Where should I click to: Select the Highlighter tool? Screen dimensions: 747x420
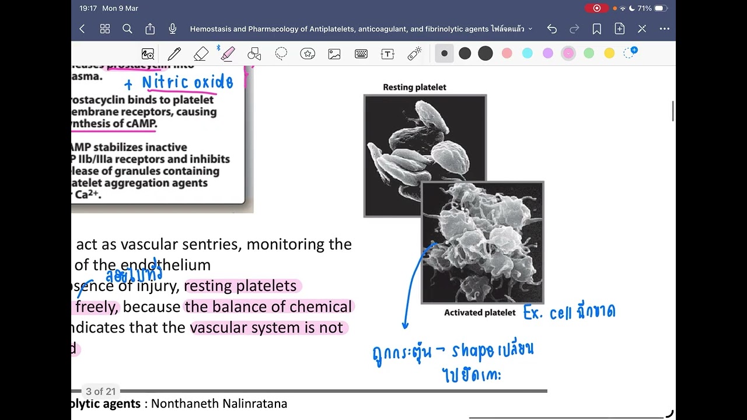coord(228,54)
